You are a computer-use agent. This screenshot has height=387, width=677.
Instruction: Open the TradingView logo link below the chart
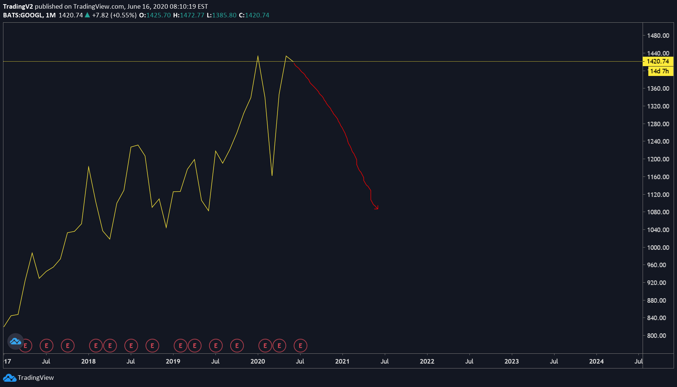pyautogui.click(x=28, y=378)
